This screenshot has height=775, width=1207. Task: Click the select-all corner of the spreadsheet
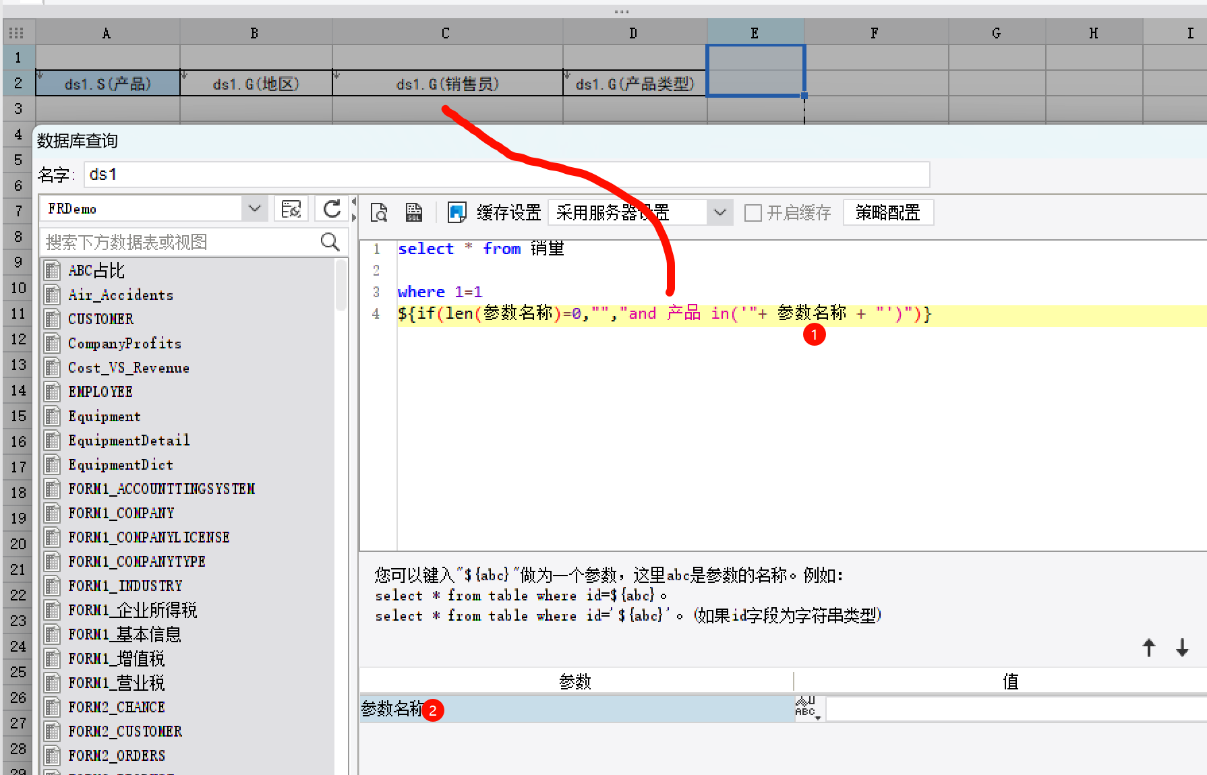tap(17, 33)
